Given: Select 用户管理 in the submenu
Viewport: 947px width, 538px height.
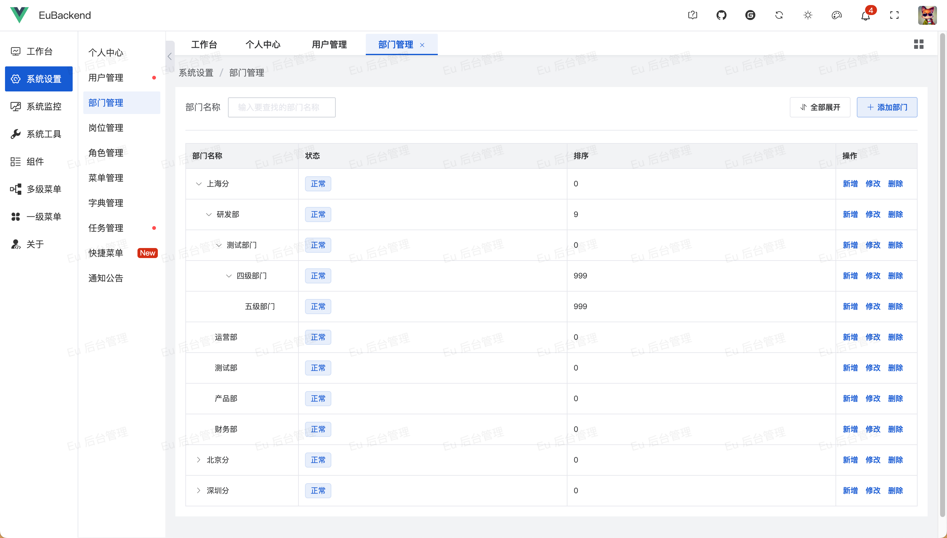Looking at the screenshot, I should (122, 78).
